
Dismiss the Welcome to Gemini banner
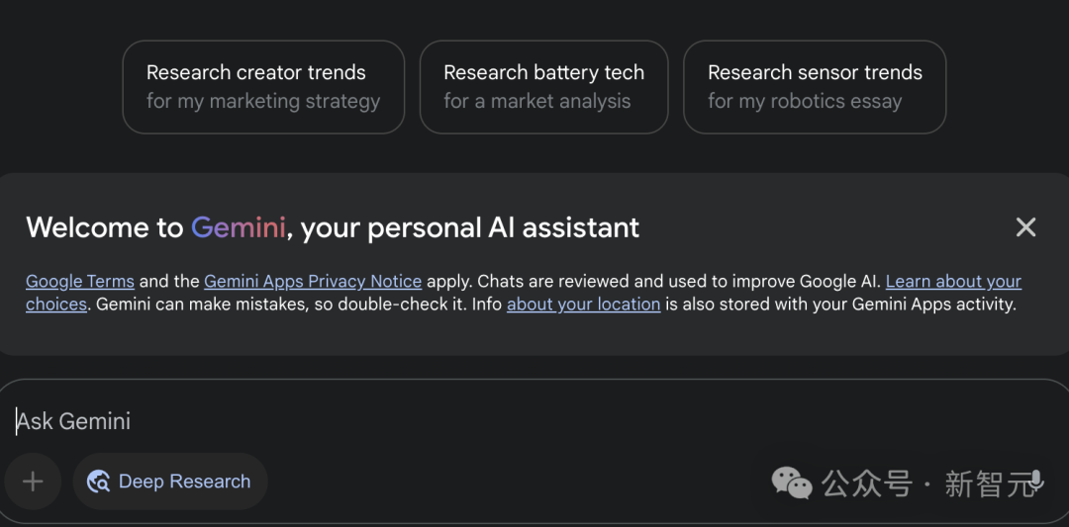(x=1025, y=227)
